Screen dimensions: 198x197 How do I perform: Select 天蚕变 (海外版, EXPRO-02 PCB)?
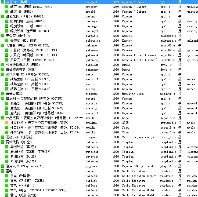tap(34, 50)
